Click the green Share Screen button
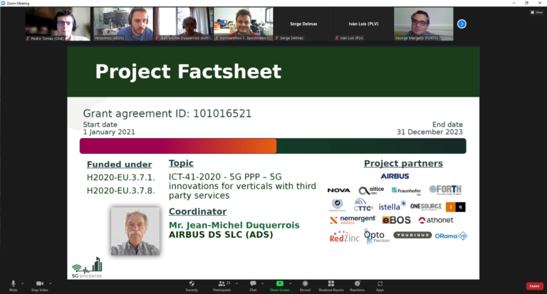 pyautogui.click(x=279, y=285)
